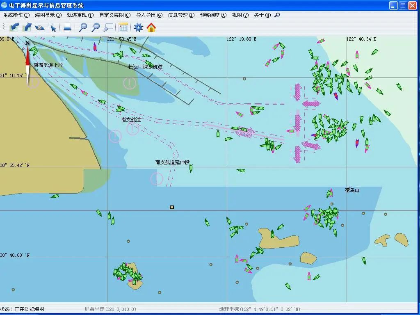Click the eye view toolbar icon
Screen dimensions: 420x315
pyautogui.click(x=40, y=27)
